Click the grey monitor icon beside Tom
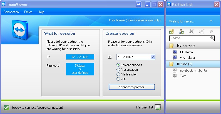The image size is (221, 114). click(175, 76)
